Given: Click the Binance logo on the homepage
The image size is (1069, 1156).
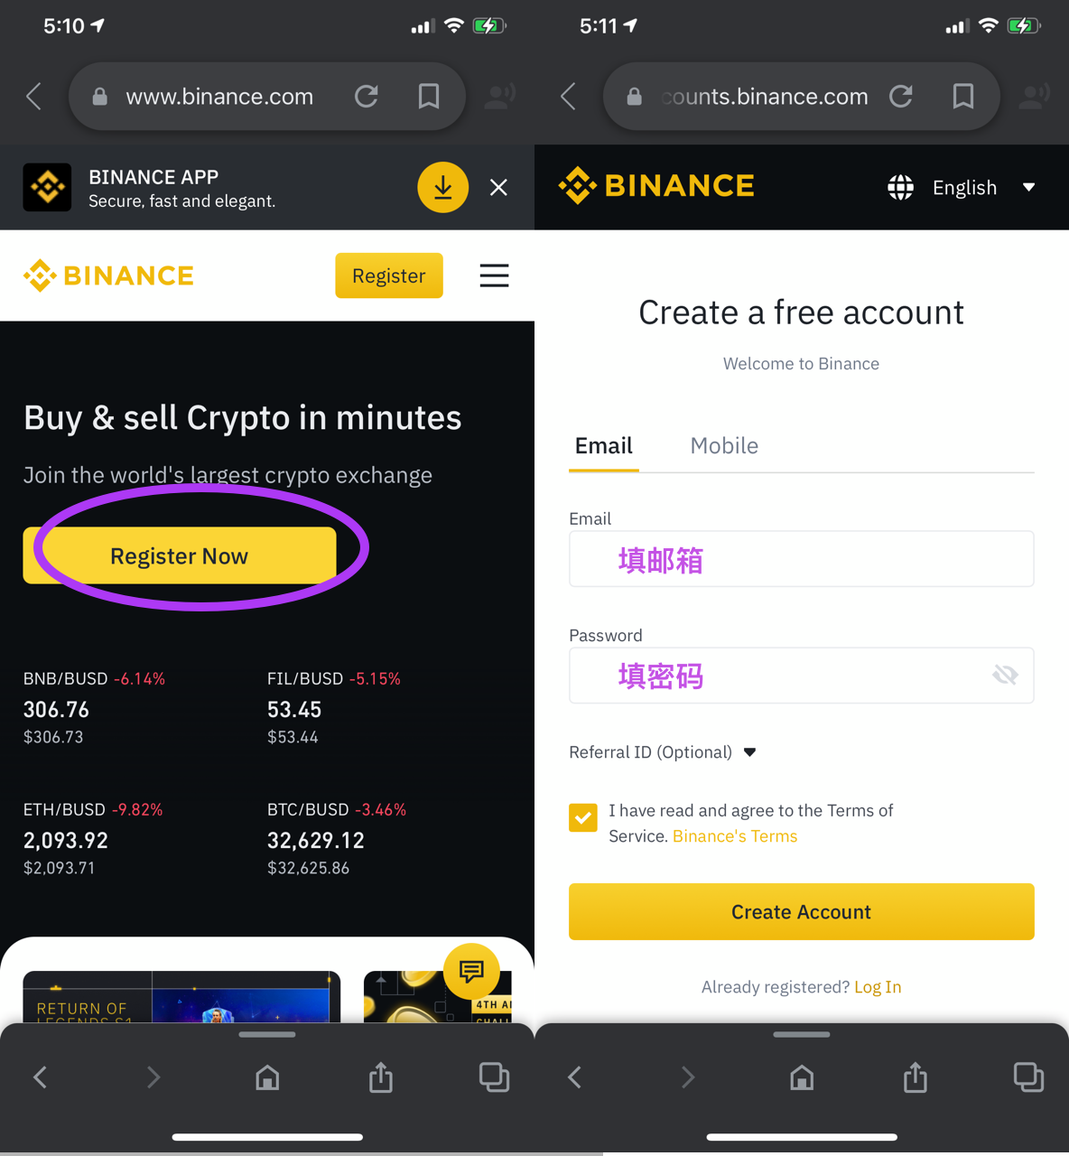Looking at the screenshot, I should pyautogui.click(x=107, y=275).
